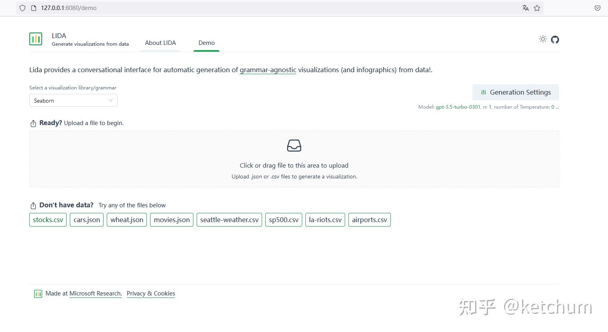
Task: Choose the cars.json sample dataset
Action: point(87,220)
